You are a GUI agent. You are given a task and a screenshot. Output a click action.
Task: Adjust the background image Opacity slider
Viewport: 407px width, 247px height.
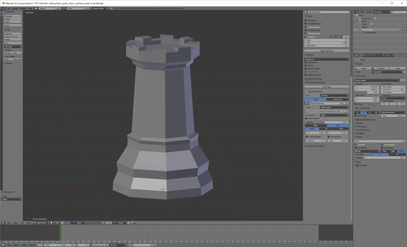pyautogui.click(x=327, y=122)
